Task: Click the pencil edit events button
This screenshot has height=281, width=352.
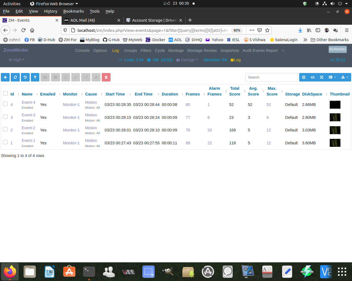Action: (76, 77)
